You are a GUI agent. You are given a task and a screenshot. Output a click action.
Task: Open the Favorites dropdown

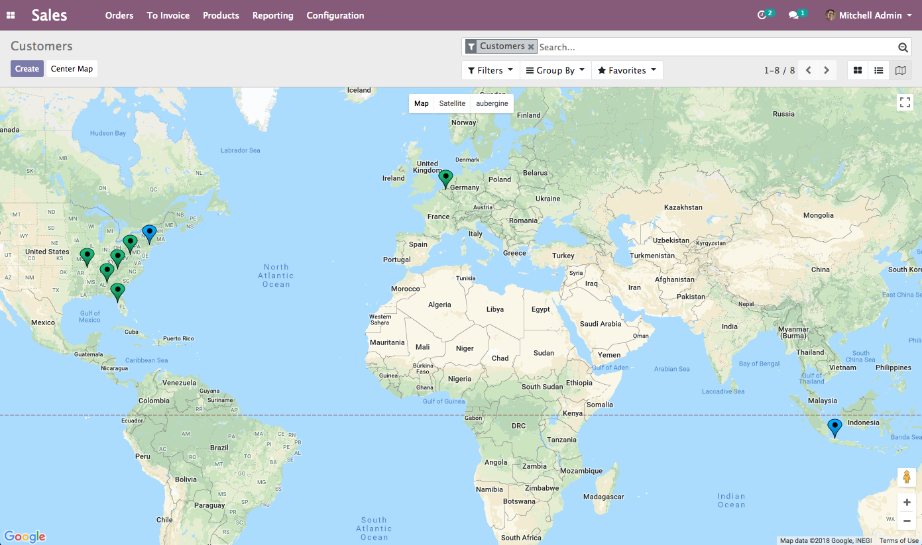click(x=627, y=70)
